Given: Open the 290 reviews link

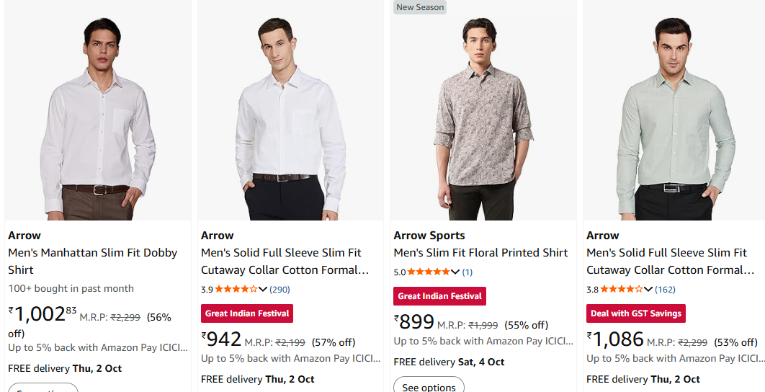Looking at the screenshot, I should [279, 290].
